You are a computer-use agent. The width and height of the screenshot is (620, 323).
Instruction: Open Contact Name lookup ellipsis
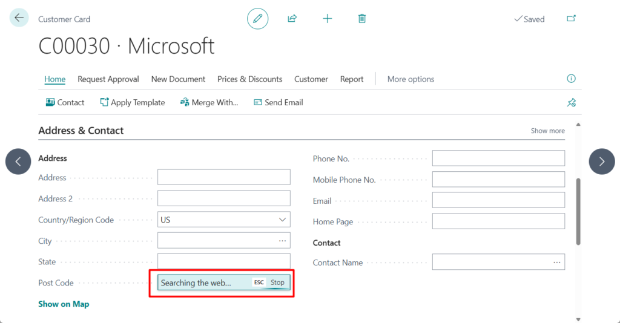point(557,263)
